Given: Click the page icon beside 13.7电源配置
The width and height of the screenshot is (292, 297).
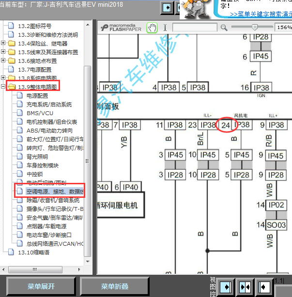Looking at the screenshot, I should point(11,69).
